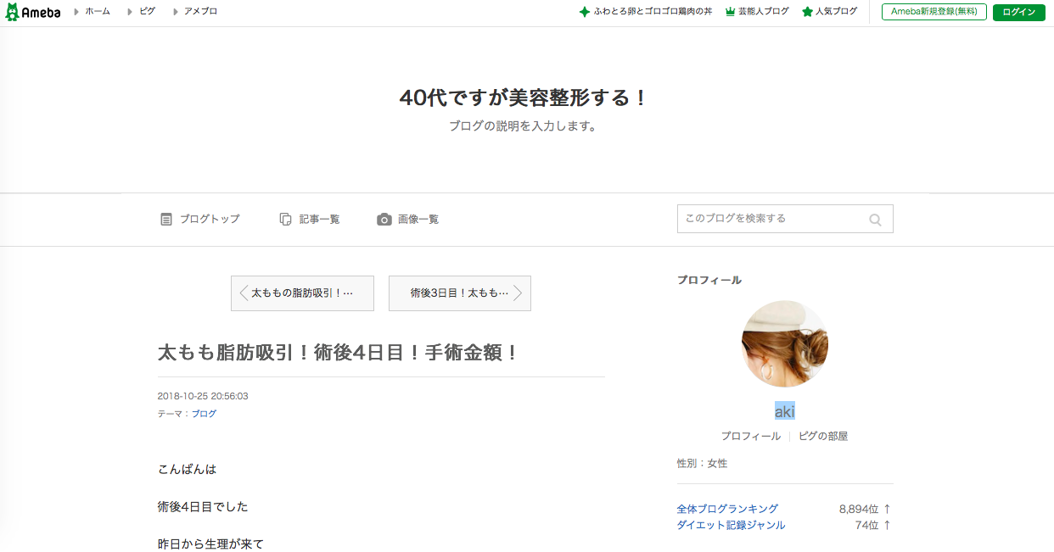Open 全体ブログランキング ranking link
This screenshot has height=552, width=1054.
[x=726, y=508]
